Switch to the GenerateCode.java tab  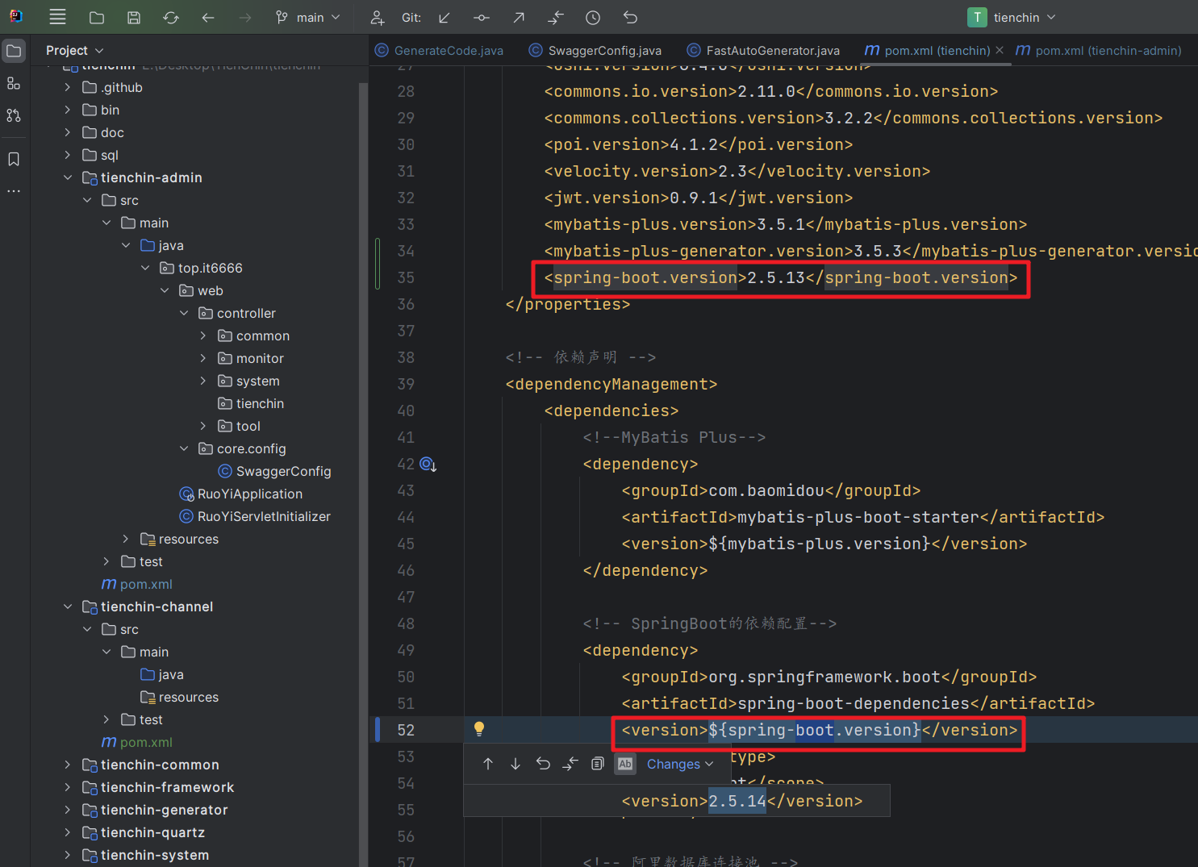pos(439,50)
